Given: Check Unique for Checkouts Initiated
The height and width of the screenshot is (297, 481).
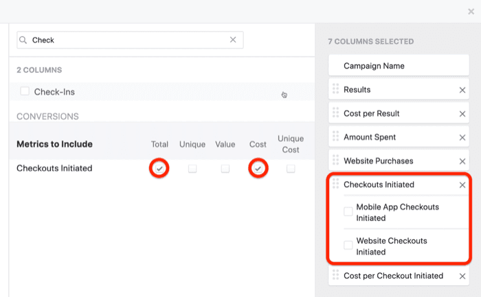Looking at the screenshot, I should pos(192,169).
